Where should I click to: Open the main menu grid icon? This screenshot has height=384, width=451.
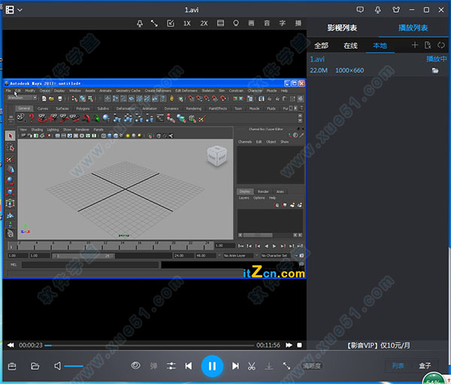10,10
